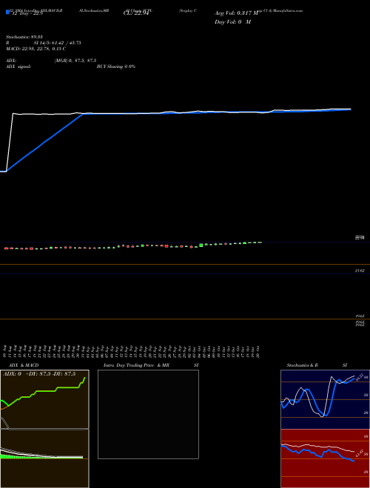The image size is (370, 488).
Task: Click the 'Intra Day Trading Price & MR' title
Action: [x=136, y=365]
